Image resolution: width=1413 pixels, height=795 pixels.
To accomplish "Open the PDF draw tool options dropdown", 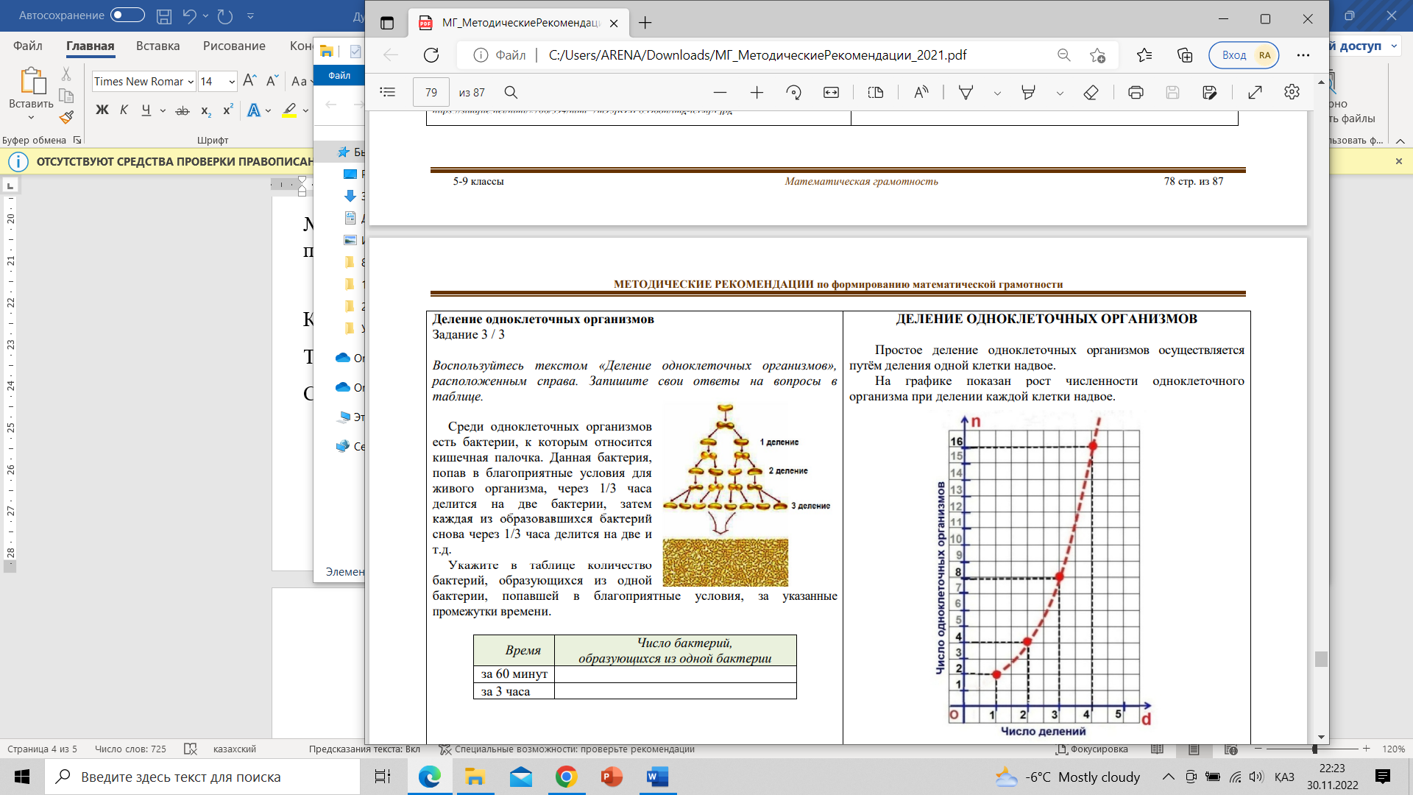I will pyautogui.click(x=997, y=93).
